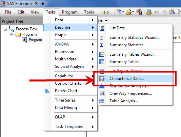Viewport: 181px width, 137px height.
Task: Open the Data submenu
Action: pyautogui.click(x=70, y=20)
